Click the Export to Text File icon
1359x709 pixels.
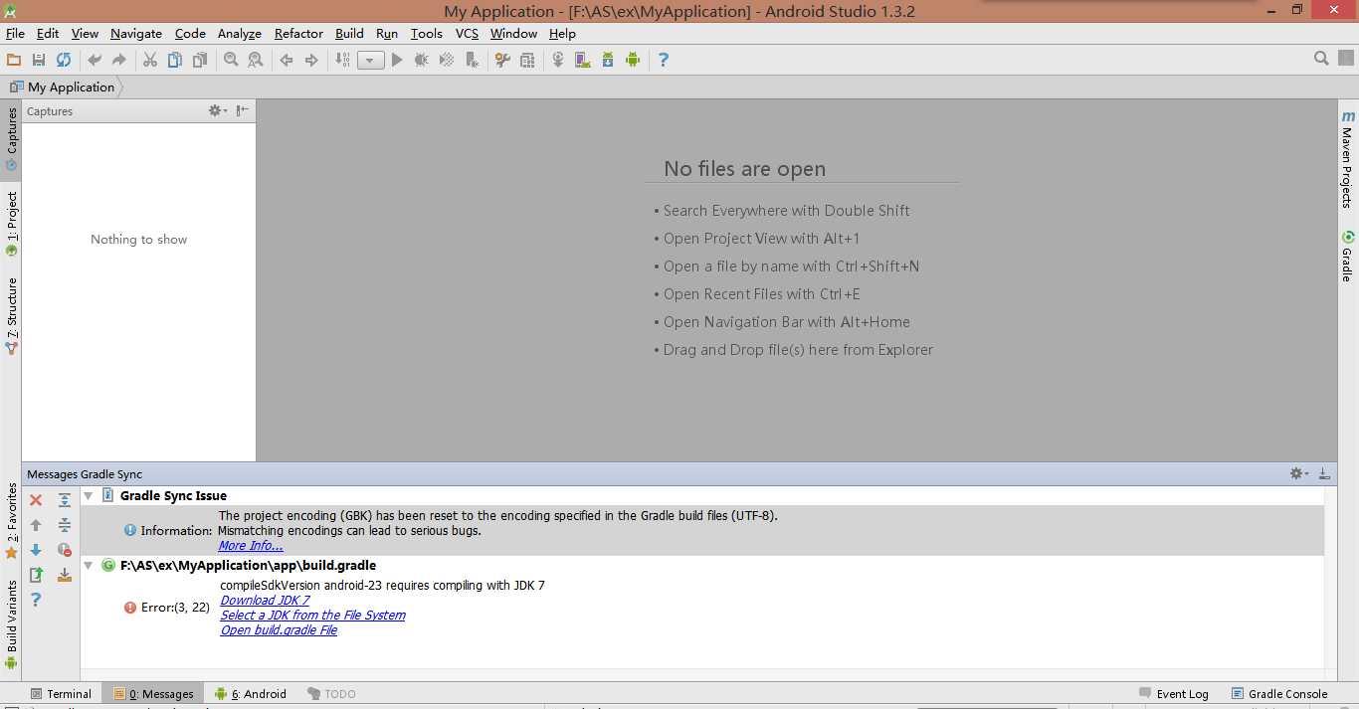click(36, 575)
